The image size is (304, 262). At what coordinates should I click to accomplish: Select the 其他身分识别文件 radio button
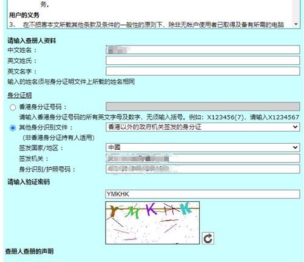coord(13,128)
